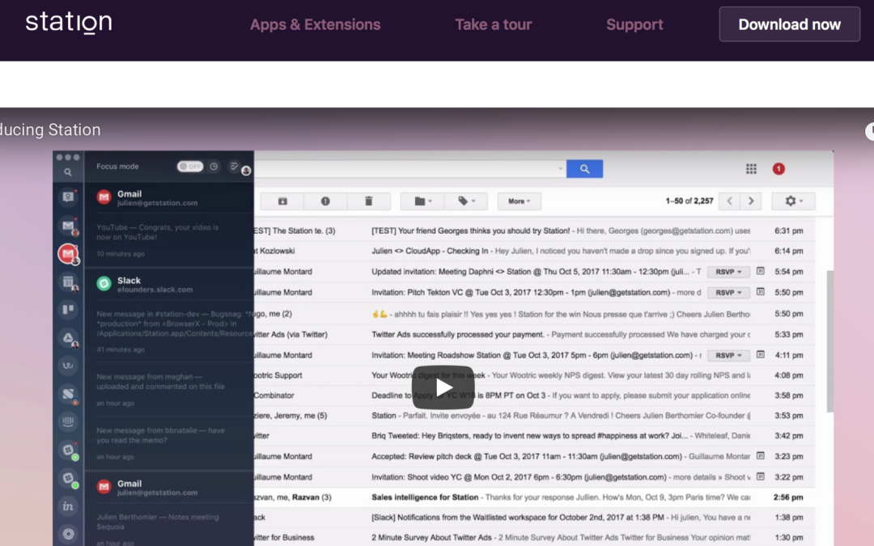
Task: Open the first Slack workspace sidebar icon
Action: click(x=69, y=450)
